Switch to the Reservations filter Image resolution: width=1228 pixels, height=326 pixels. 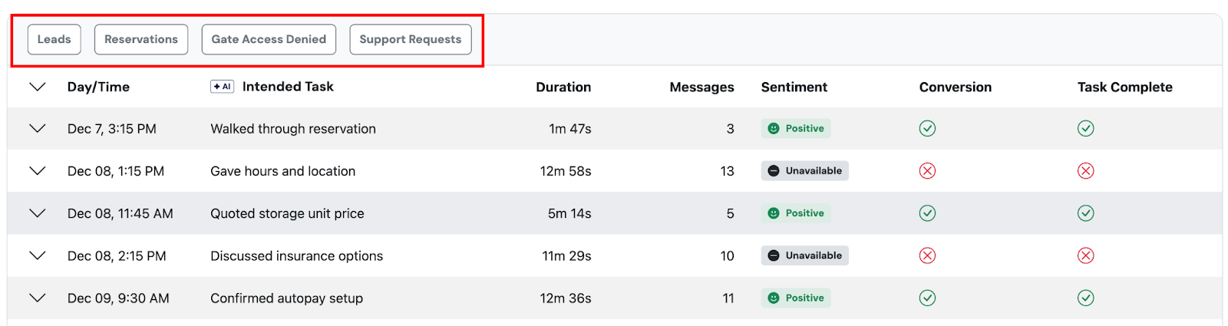point(141,39)
